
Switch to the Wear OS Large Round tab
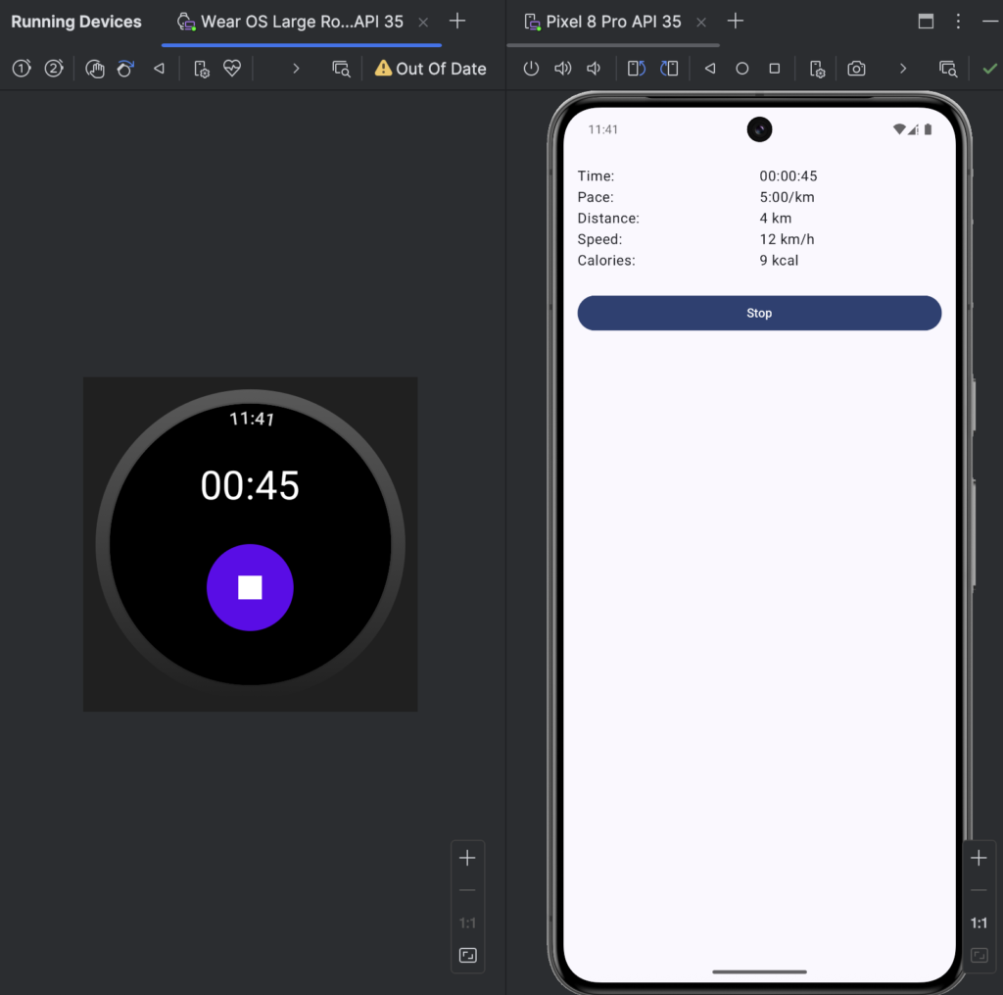tap(292, 22)
